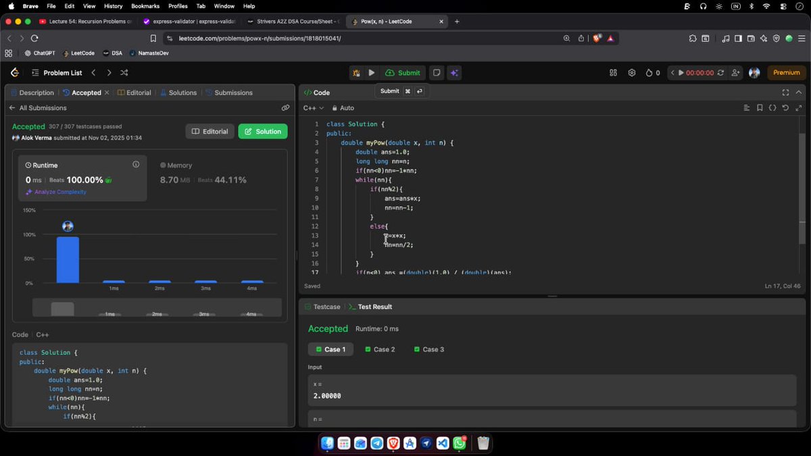
Task: Switch to the Editorial tab
Action: (x=134, y=93)
